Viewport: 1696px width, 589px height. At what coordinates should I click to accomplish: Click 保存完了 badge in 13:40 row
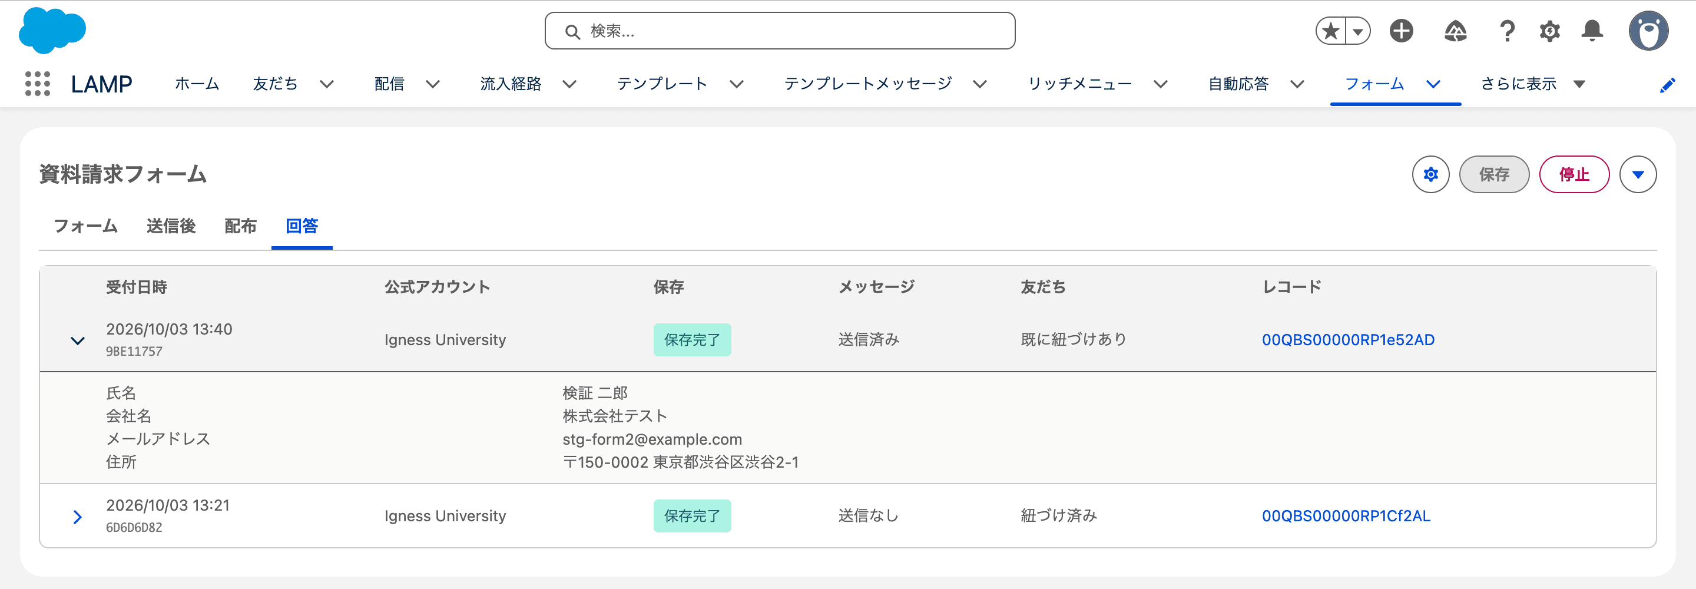[692, 340]
